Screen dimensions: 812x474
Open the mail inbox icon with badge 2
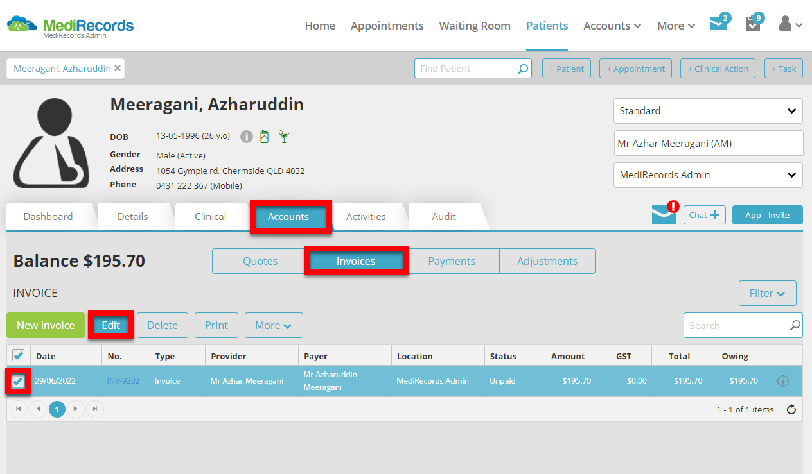(x=719, y=23)
